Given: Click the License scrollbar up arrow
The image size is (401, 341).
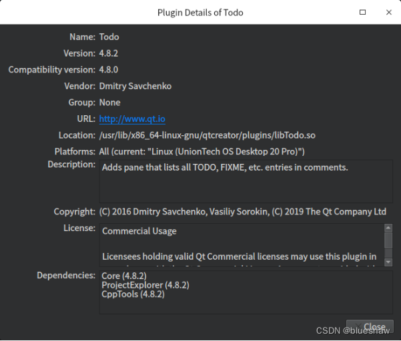Looking at the screenshot, I should (x=388, y=228).
